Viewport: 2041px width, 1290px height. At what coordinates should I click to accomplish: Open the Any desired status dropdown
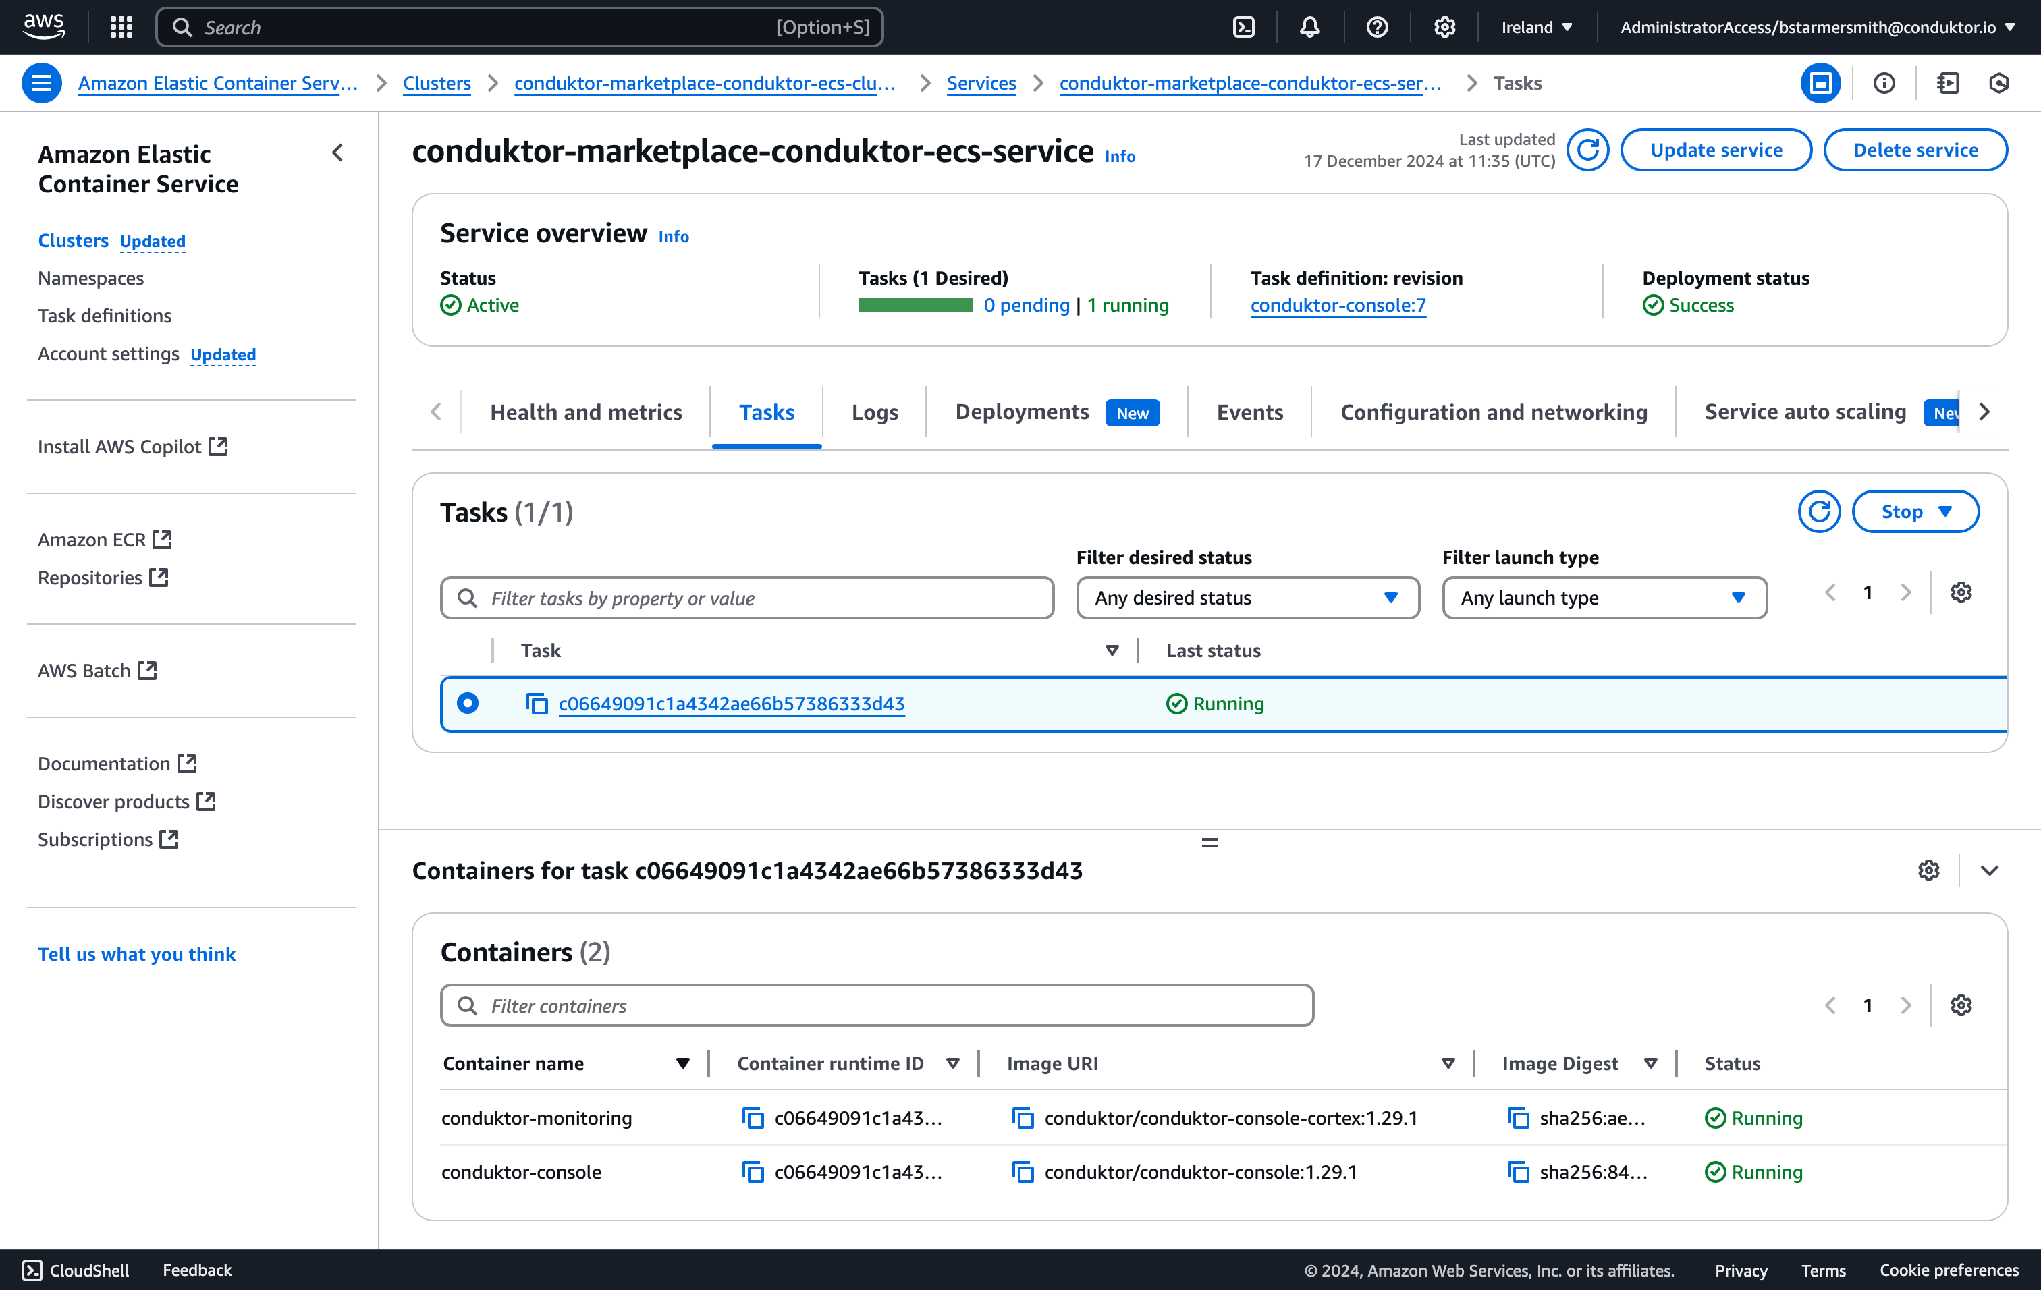coord(1247,598)
